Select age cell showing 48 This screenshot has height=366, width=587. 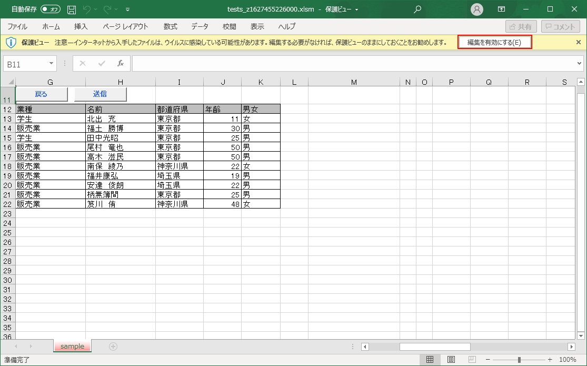223,204
